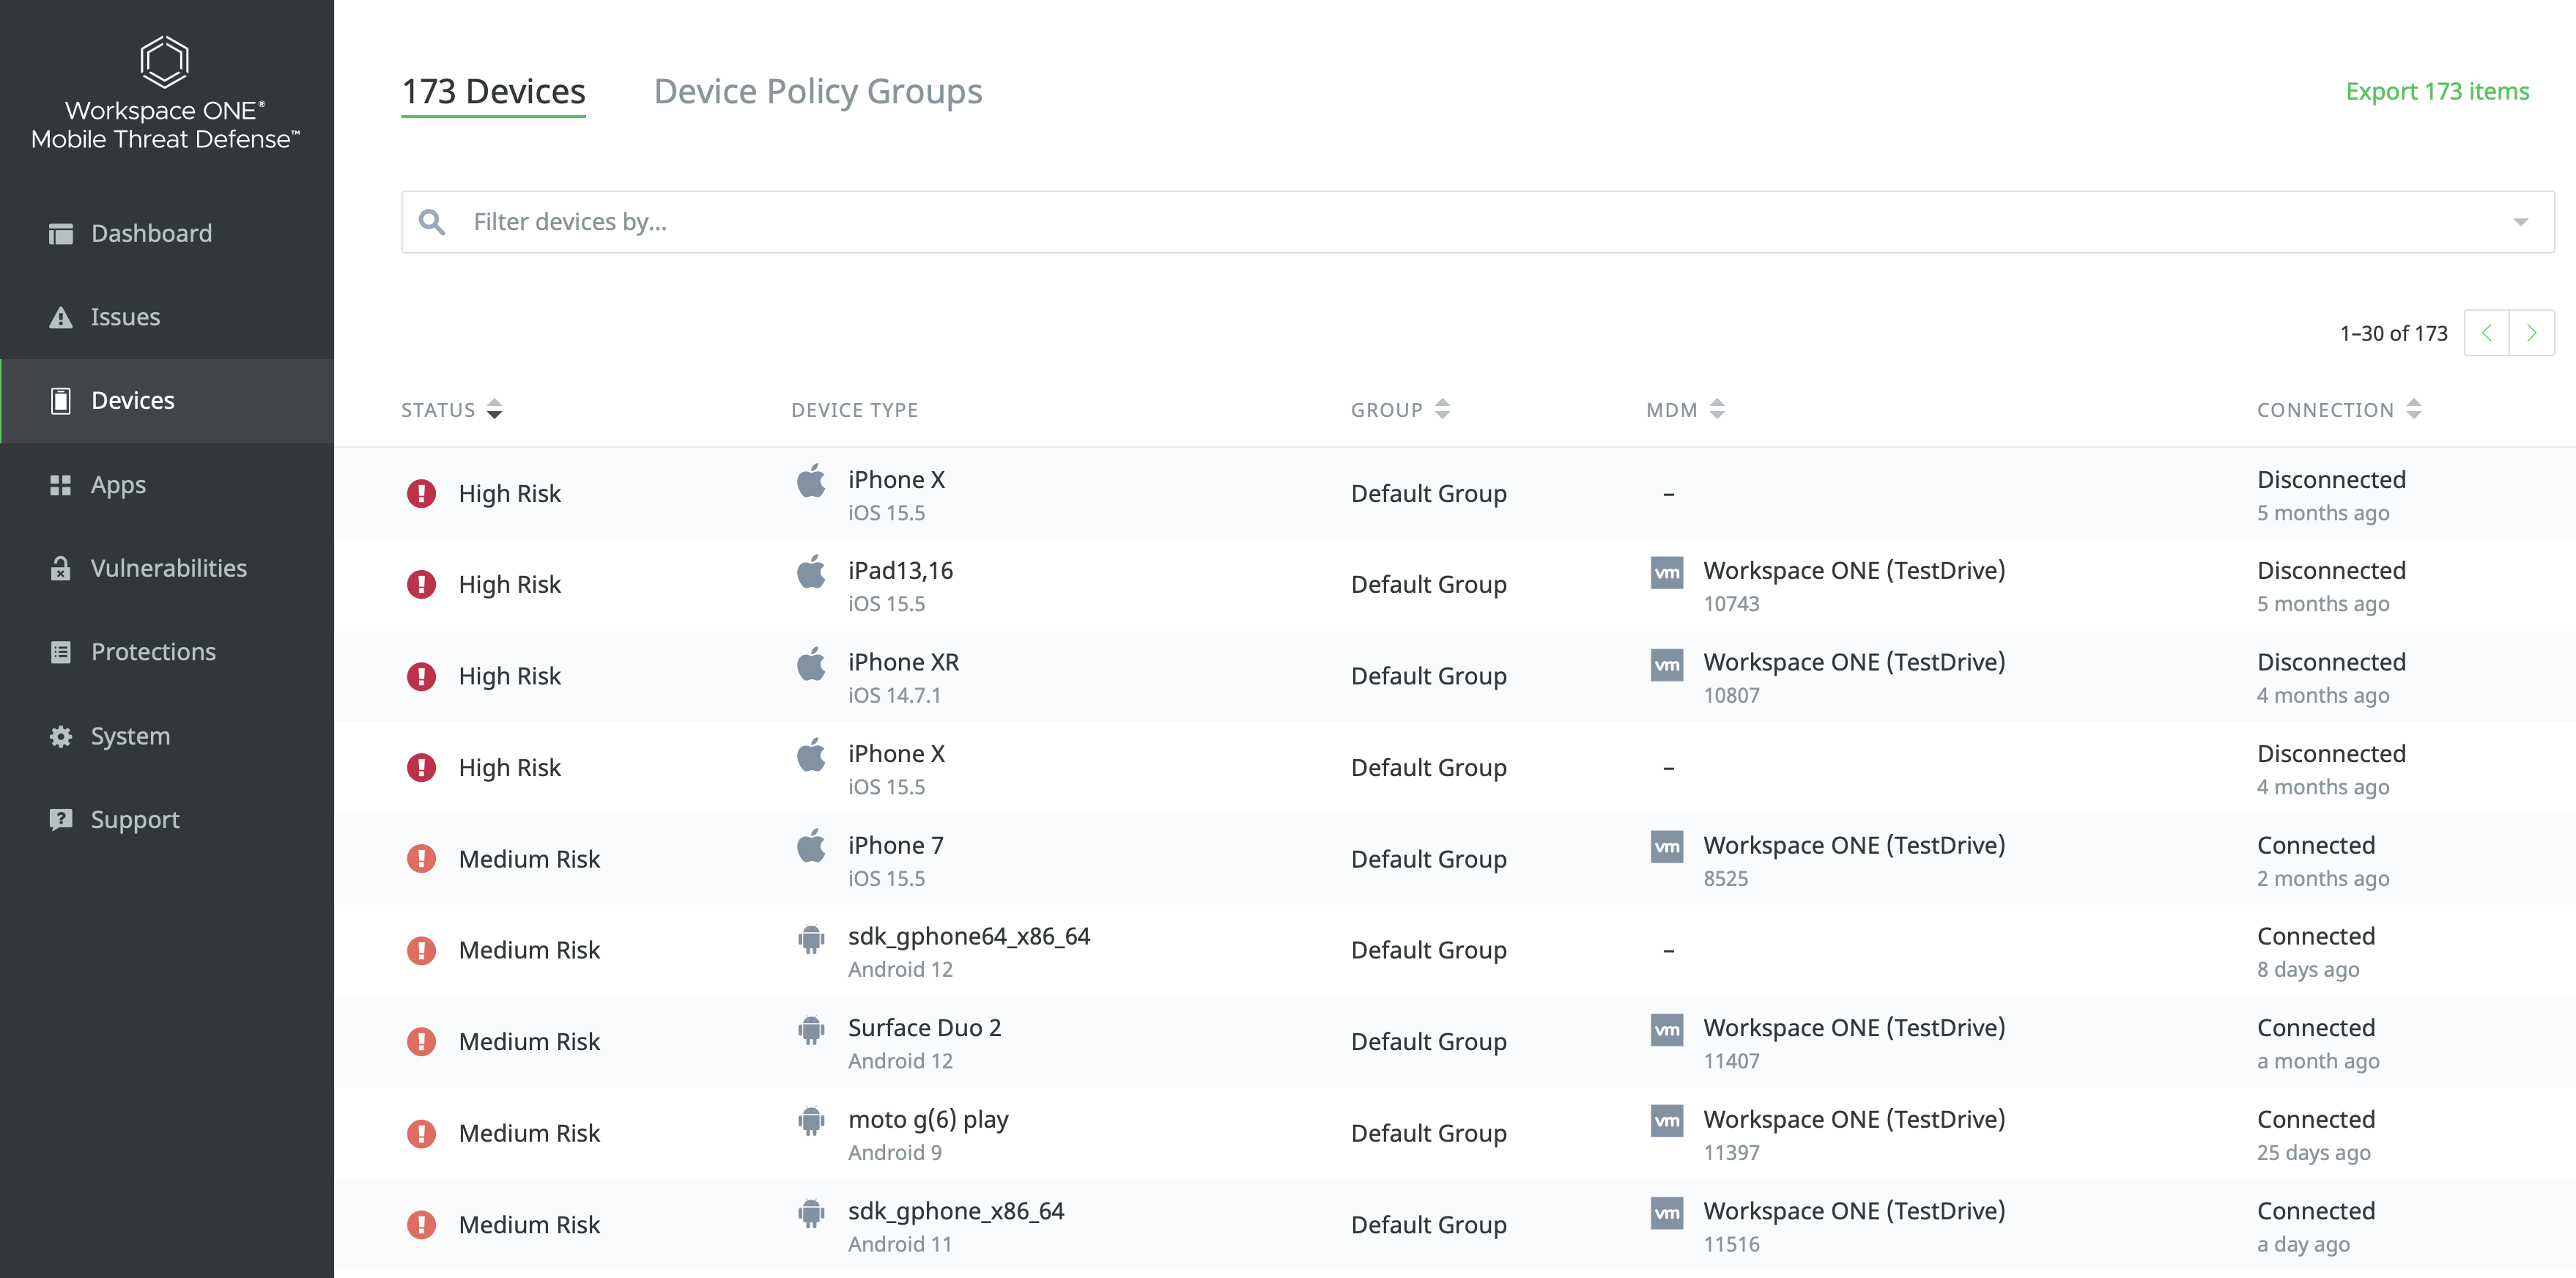
Task: Open the Apps section icon
Action: (60, 484)
